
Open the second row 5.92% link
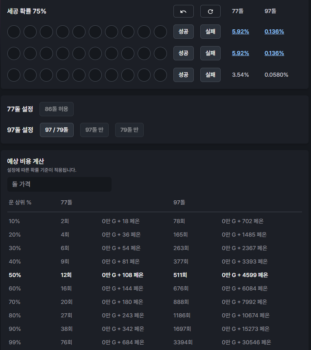241,53
